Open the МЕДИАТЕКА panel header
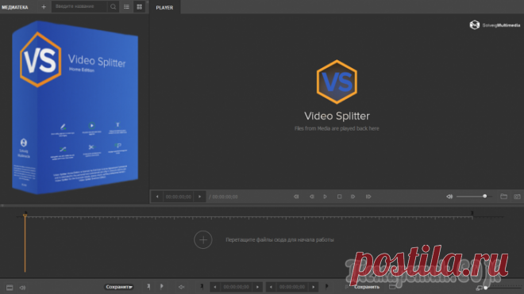This screenshot has height=294, width=524. [15, 7]
